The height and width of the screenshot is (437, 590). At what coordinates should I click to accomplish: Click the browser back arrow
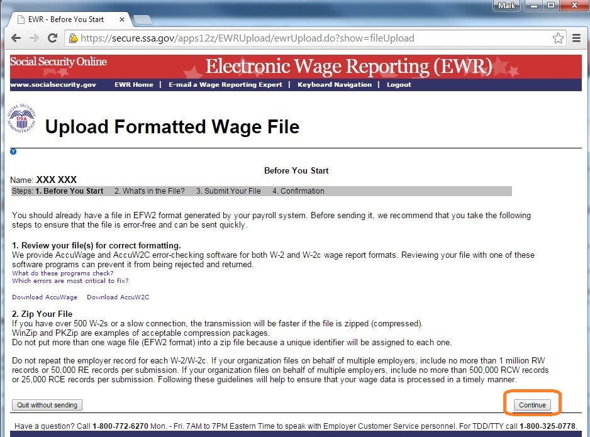[16, 38]
